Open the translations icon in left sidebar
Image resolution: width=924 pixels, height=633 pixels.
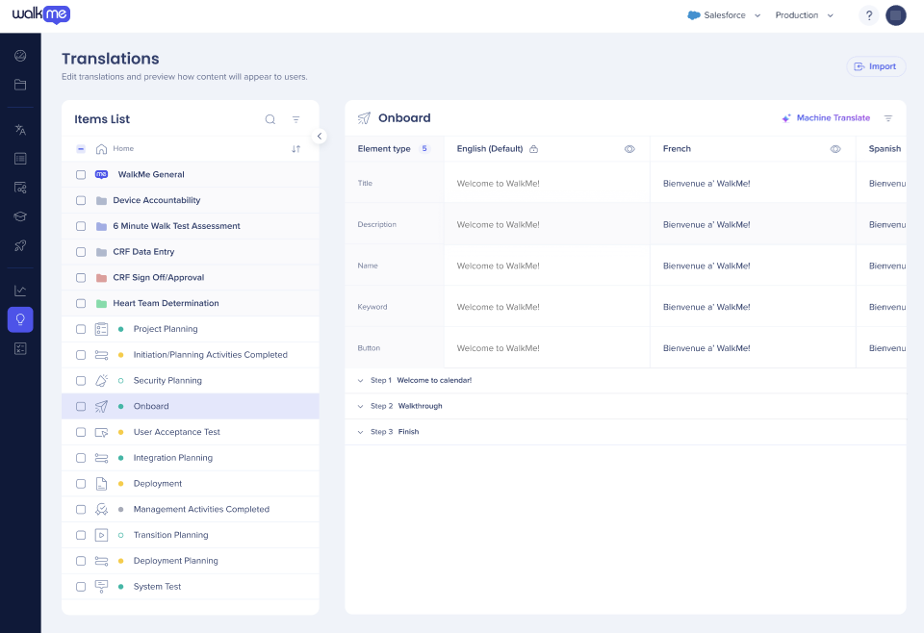point(20,130)
